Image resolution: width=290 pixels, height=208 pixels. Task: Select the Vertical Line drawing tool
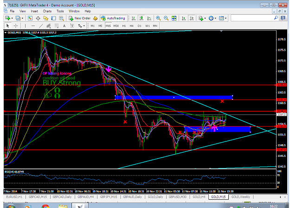coord(25,26)
